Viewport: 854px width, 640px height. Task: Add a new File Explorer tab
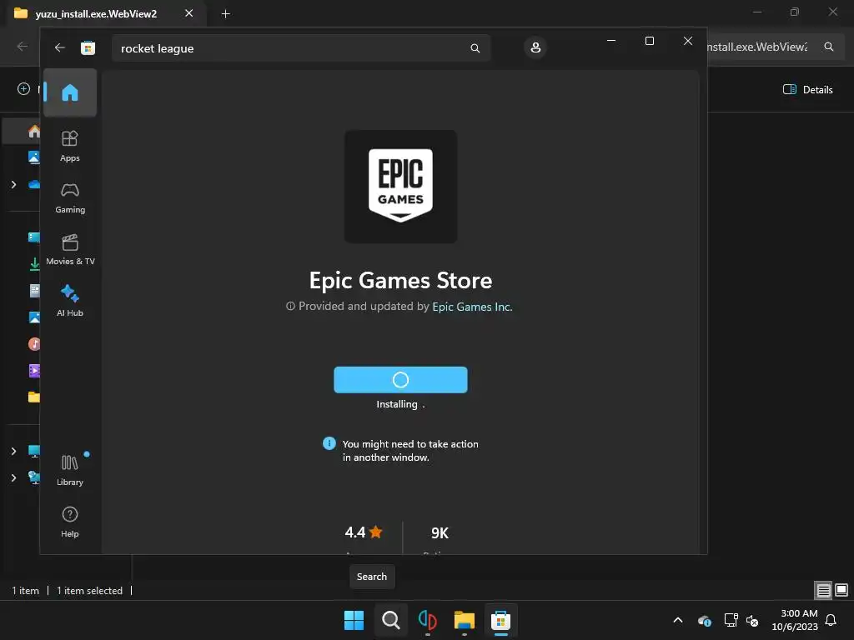(x=225, y=13)
